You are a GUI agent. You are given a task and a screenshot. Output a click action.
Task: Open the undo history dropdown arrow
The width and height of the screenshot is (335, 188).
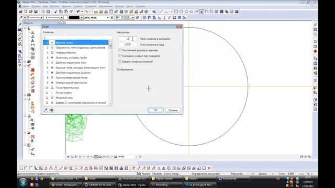pyautogui.click(x=82, y=11)
